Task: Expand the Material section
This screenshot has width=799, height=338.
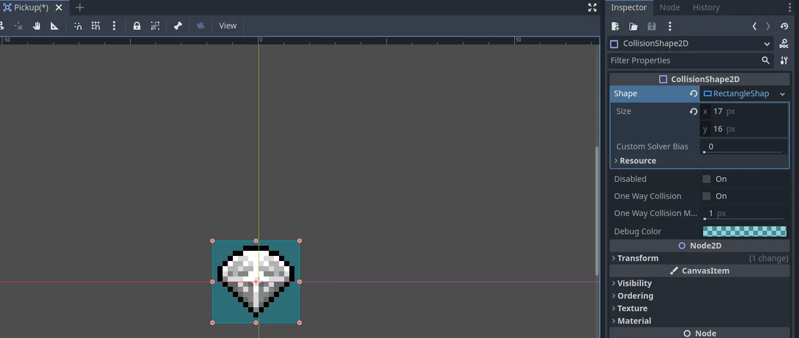Action: [700, 321]
